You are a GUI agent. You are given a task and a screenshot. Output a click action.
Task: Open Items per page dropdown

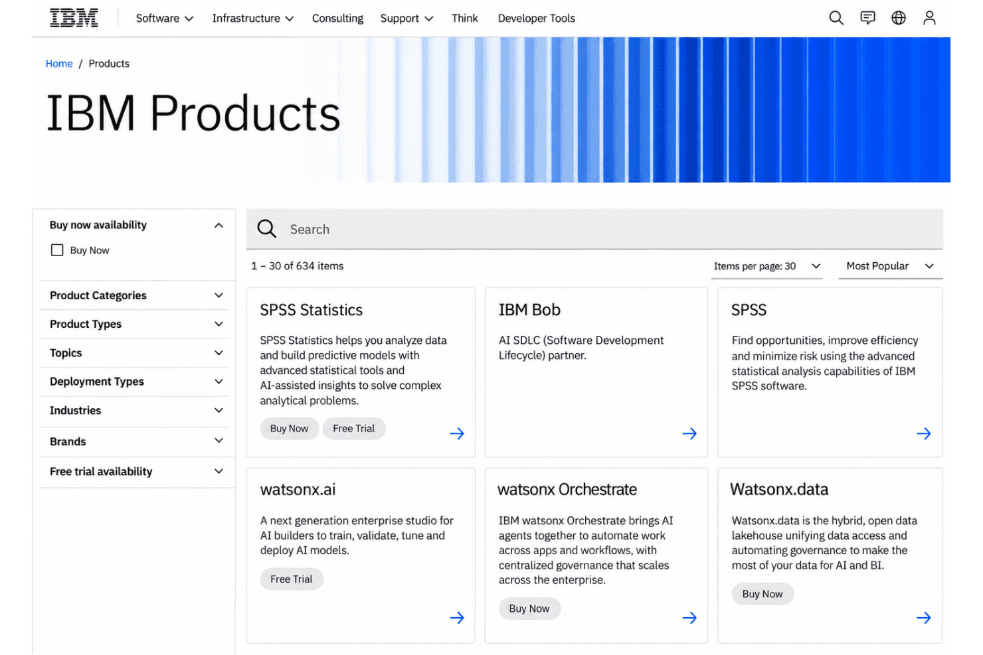point(767,266)
